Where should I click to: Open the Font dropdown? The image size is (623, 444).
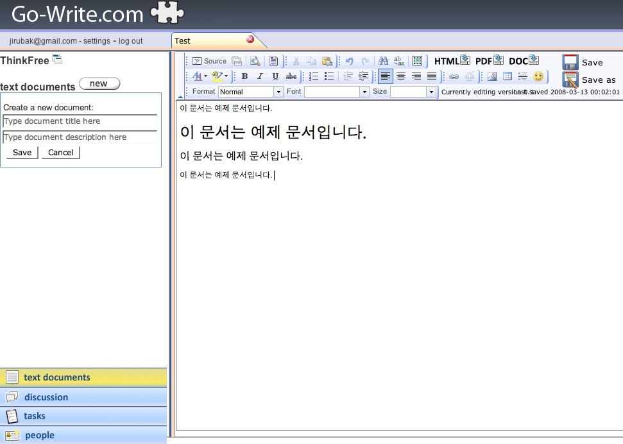coord(337,92)
